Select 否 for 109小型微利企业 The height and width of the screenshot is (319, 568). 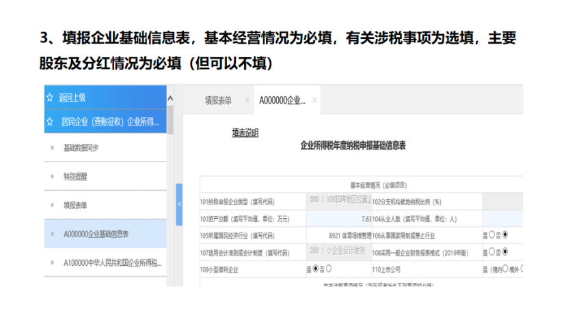point(329,269)
